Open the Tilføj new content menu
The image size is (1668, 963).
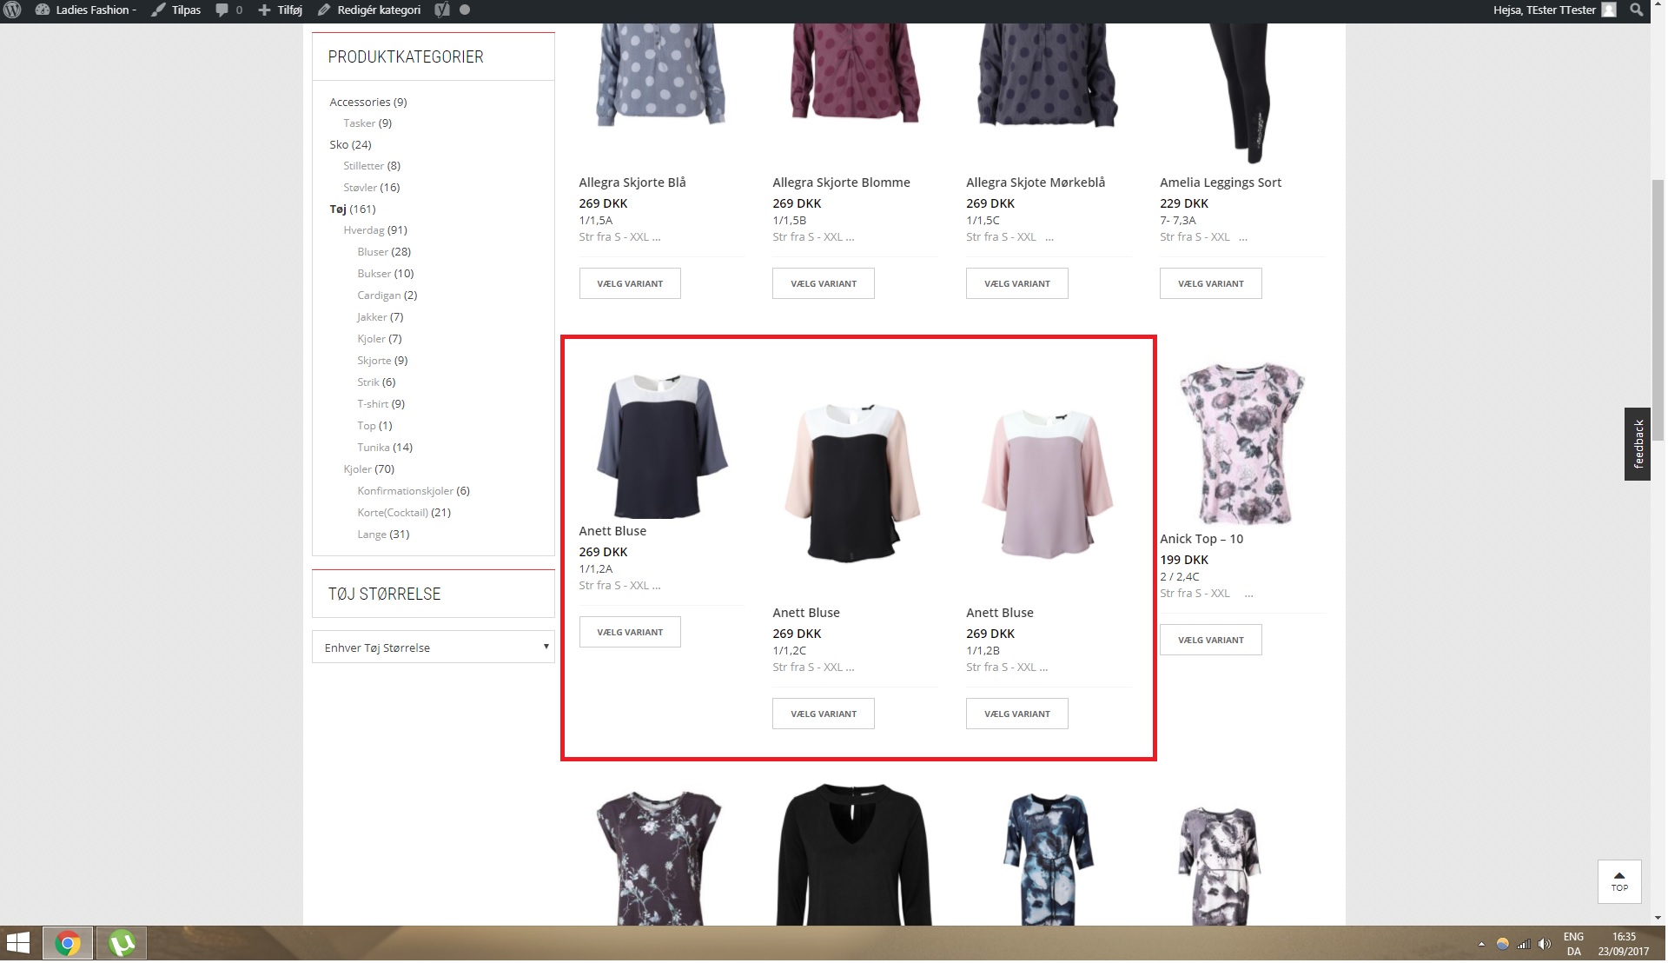pos(281,10)
